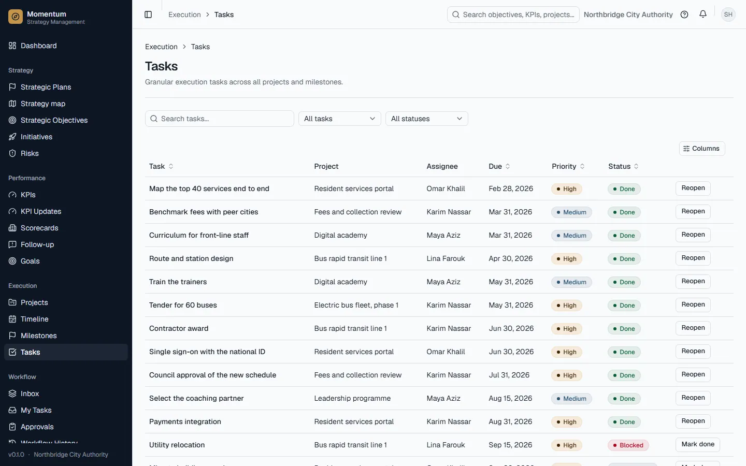
Task: Open the notifications bell
Action: tap(703, 14)
